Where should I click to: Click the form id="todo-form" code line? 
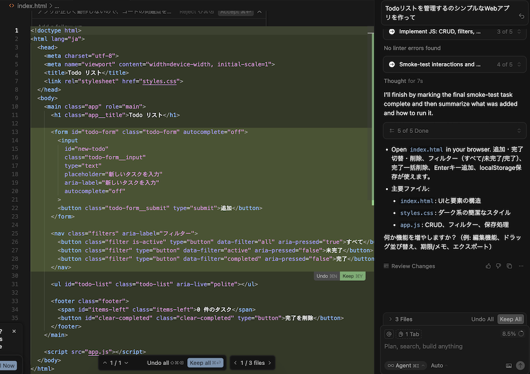point(149,132)
